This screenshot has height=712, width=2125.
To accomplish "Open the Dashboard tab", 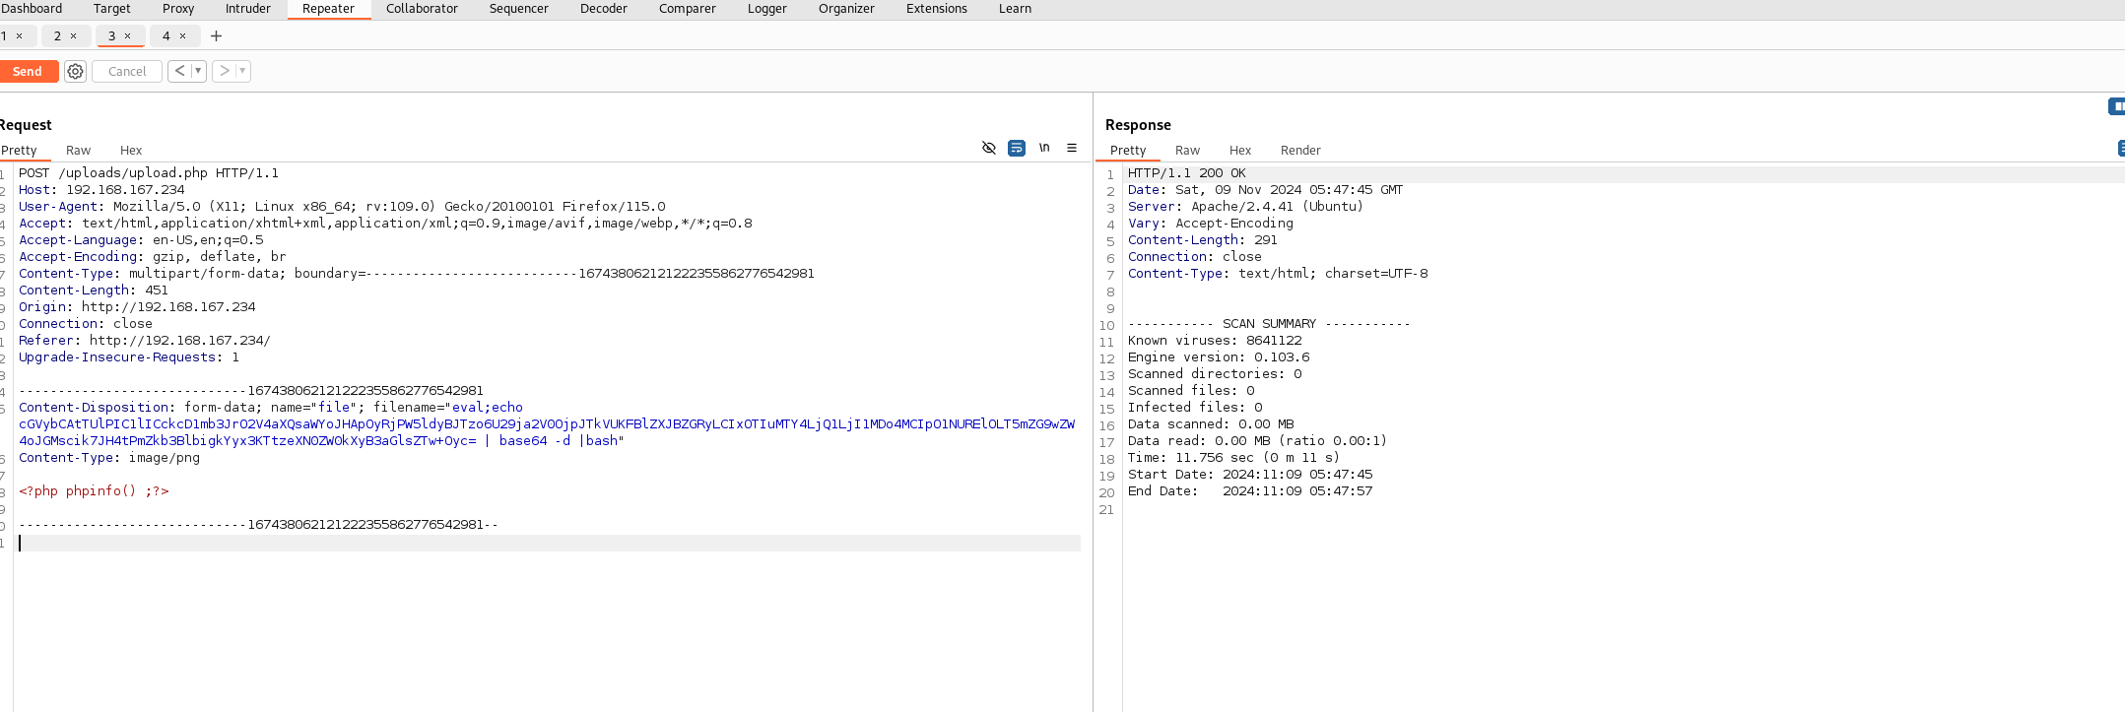I will 32,8.
